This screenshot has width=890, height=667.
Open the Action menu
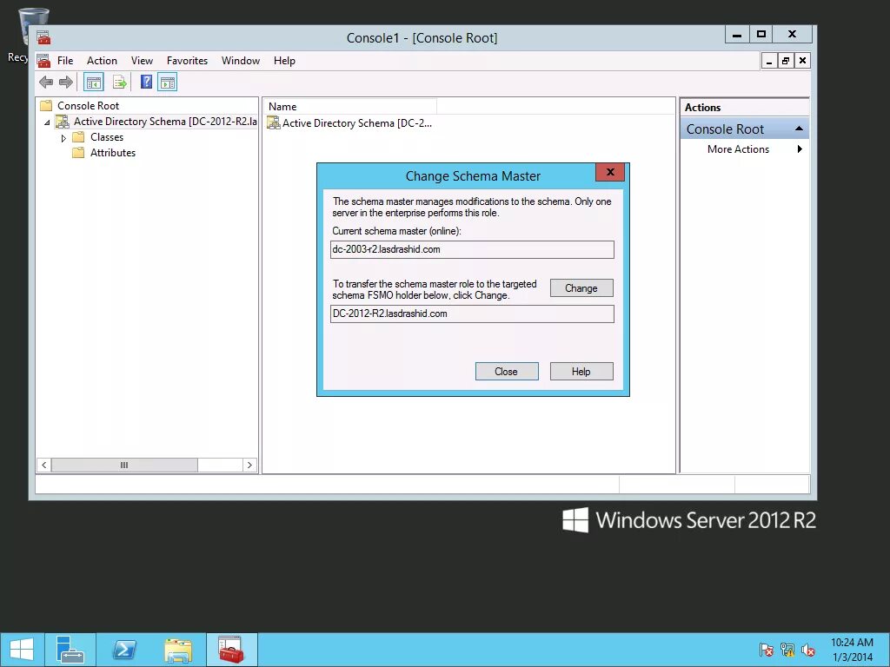(x=103, y=61)
